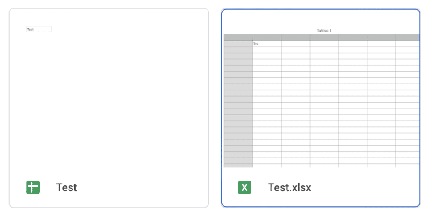
Task: Click the green Google Sheets icon beside Test
Action: (33, 187)
